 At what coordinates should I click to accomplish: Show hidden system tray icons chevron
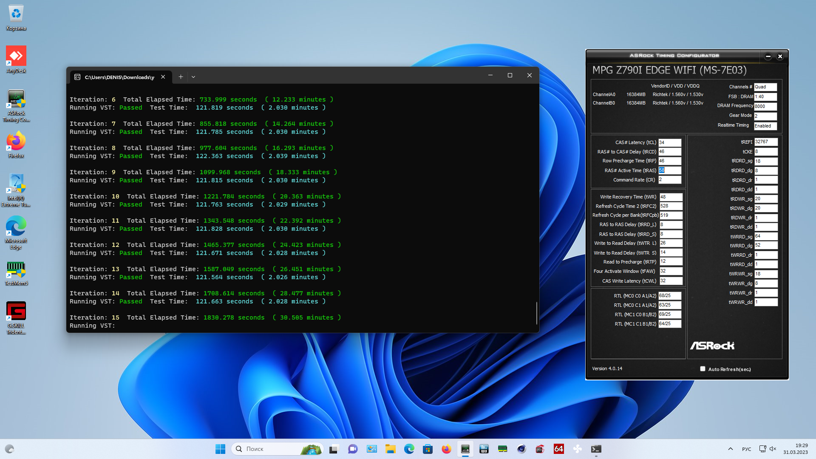pyautogui.click(x=730, y=449)
